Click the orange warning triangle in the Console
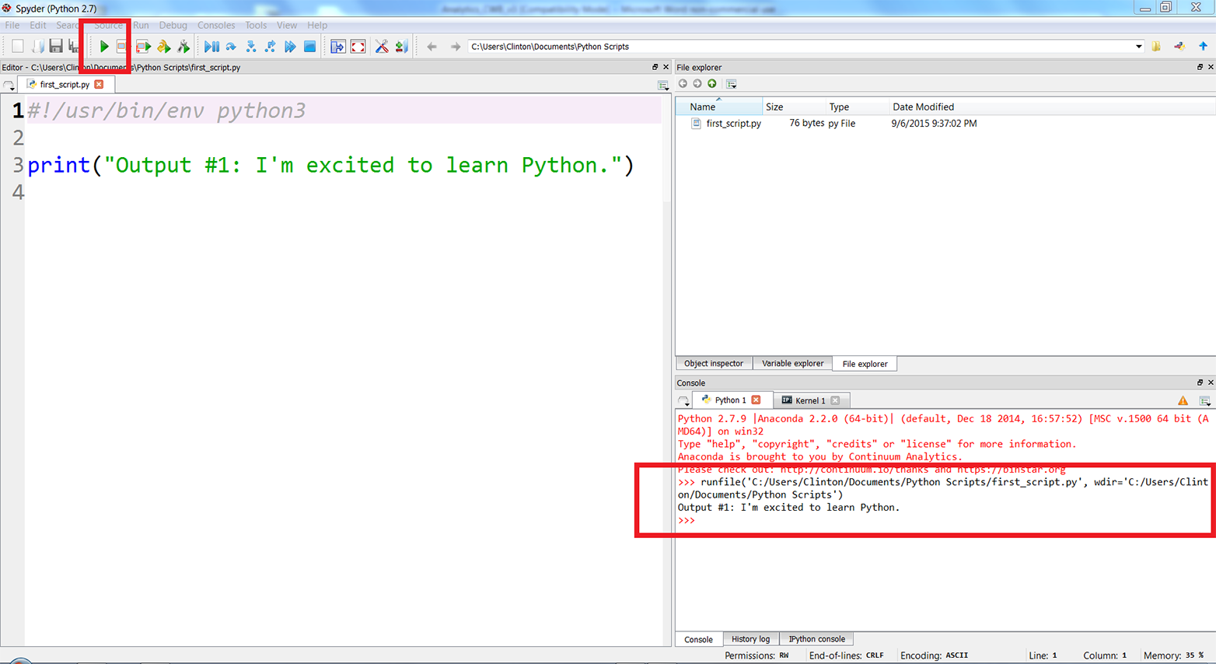 [1183, 400]
